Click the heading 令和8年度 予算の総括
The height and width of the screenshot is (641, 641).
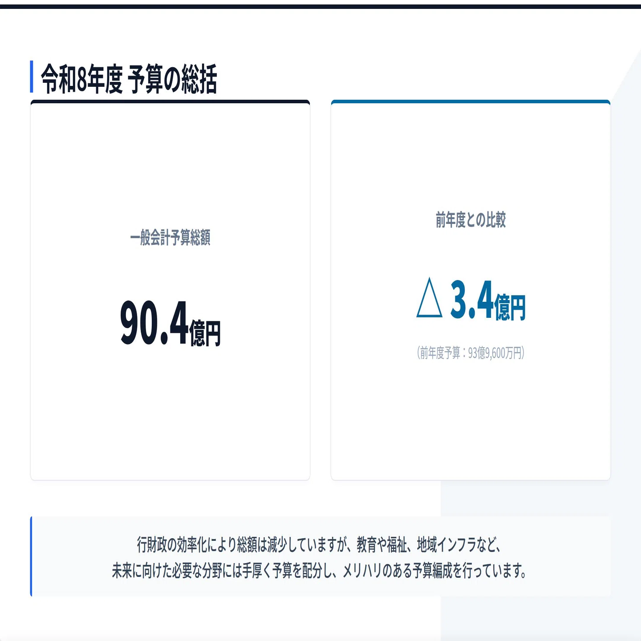pyautogui.click(x=129, y=79)
